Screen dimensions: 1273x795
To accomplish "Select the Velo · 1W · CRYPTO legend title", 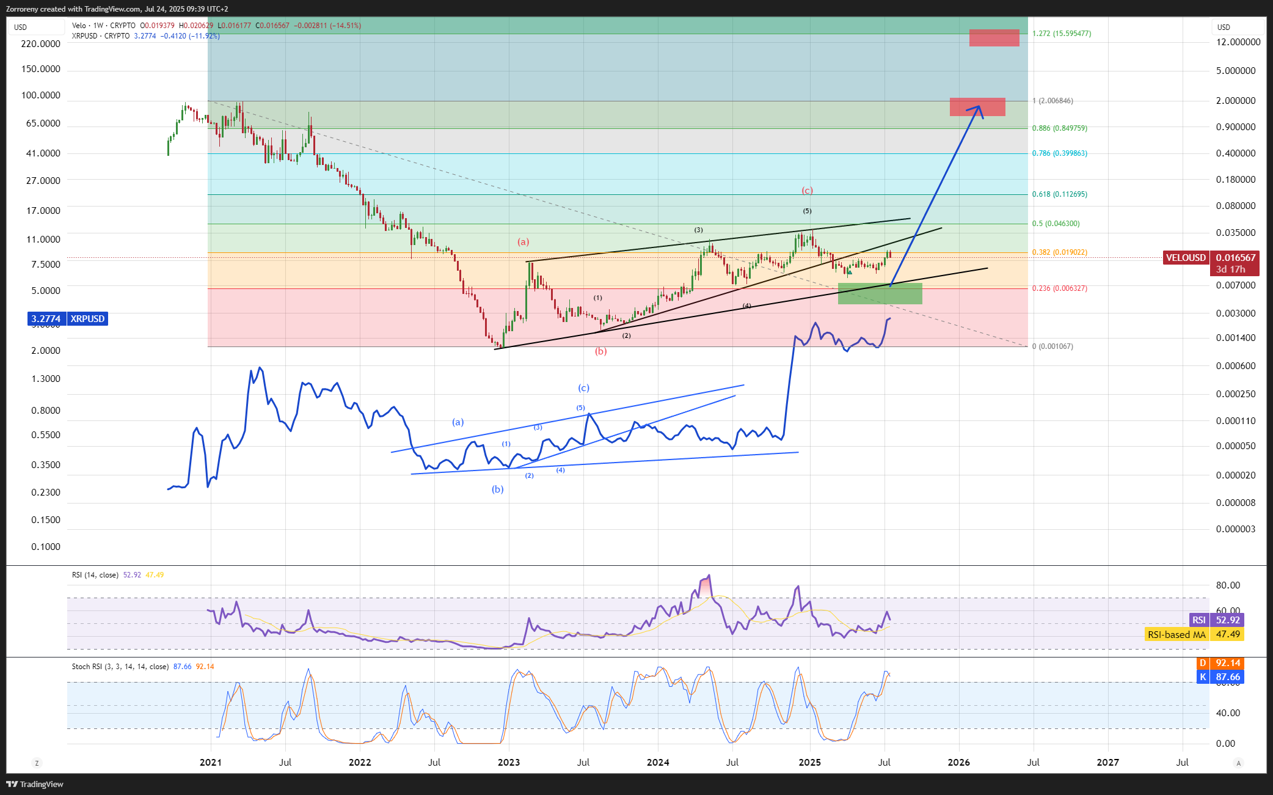I will point(103,26).
